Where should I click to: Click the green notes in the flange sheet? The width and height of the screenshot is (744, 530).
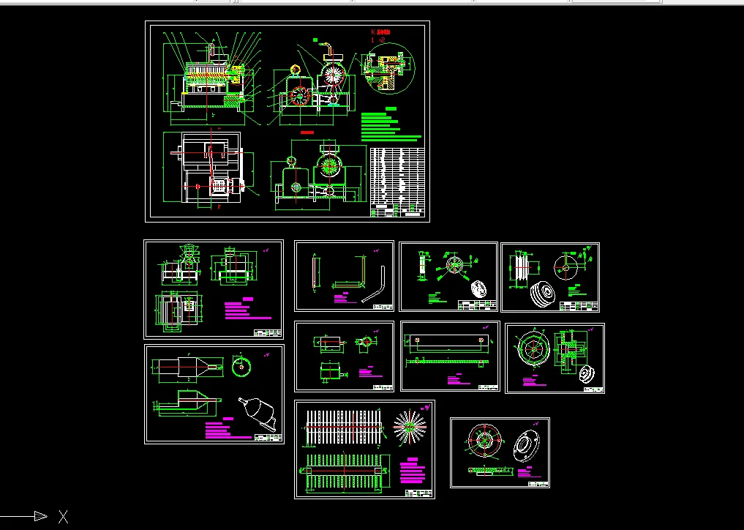coord(437,298)
